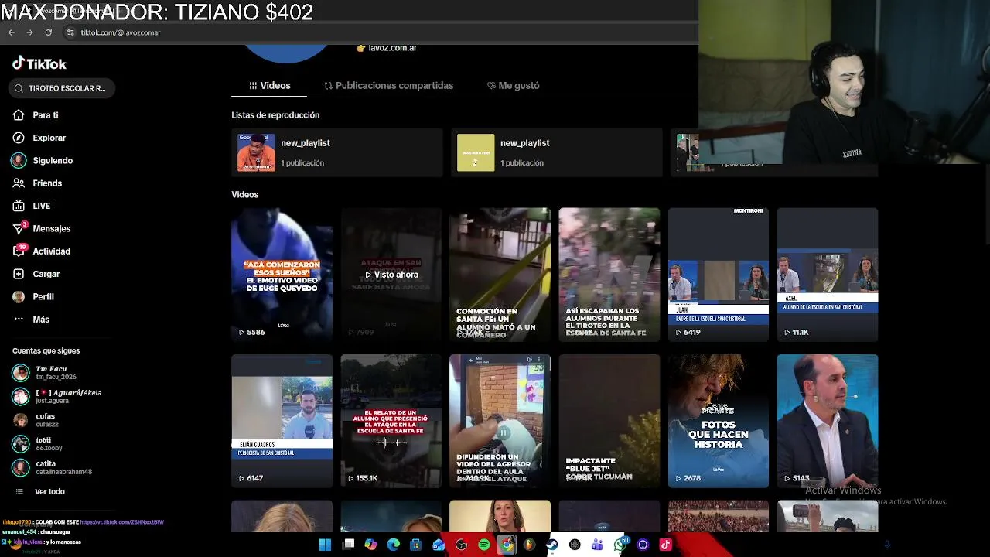Open Microsoft Edge from the taskbar
This screenshot has width=990, height=557.
click(394, 545)
